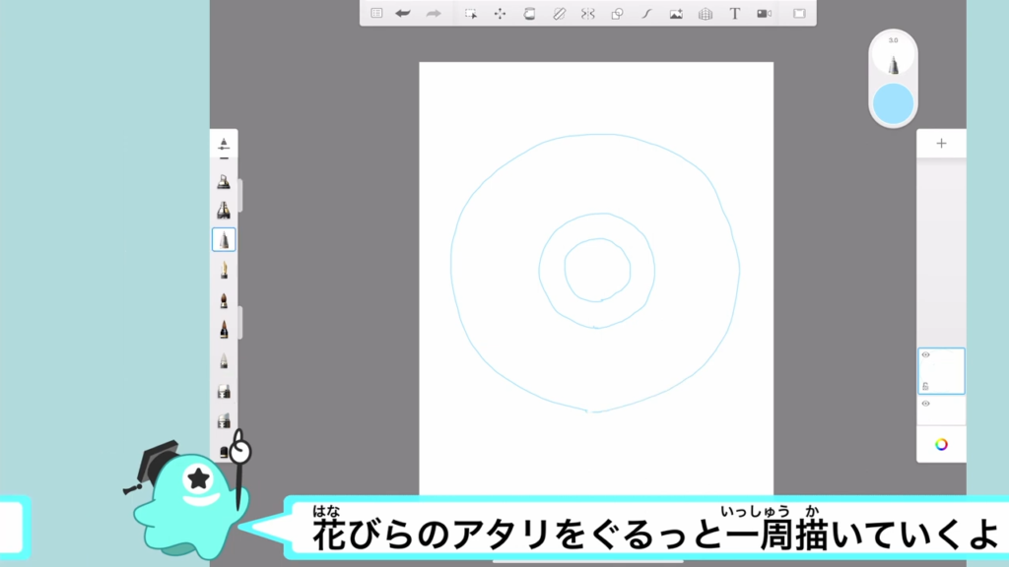The width and height of the screenshot is (1009, 567).
Task: Hide the selected top layer via eye icon
Action: click(925, 354)
